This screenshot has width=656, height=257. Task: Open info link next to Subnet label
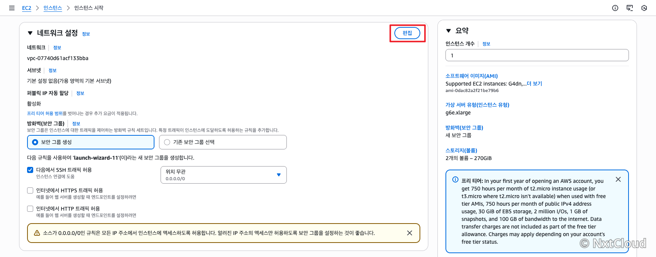(x=53, y=70)
